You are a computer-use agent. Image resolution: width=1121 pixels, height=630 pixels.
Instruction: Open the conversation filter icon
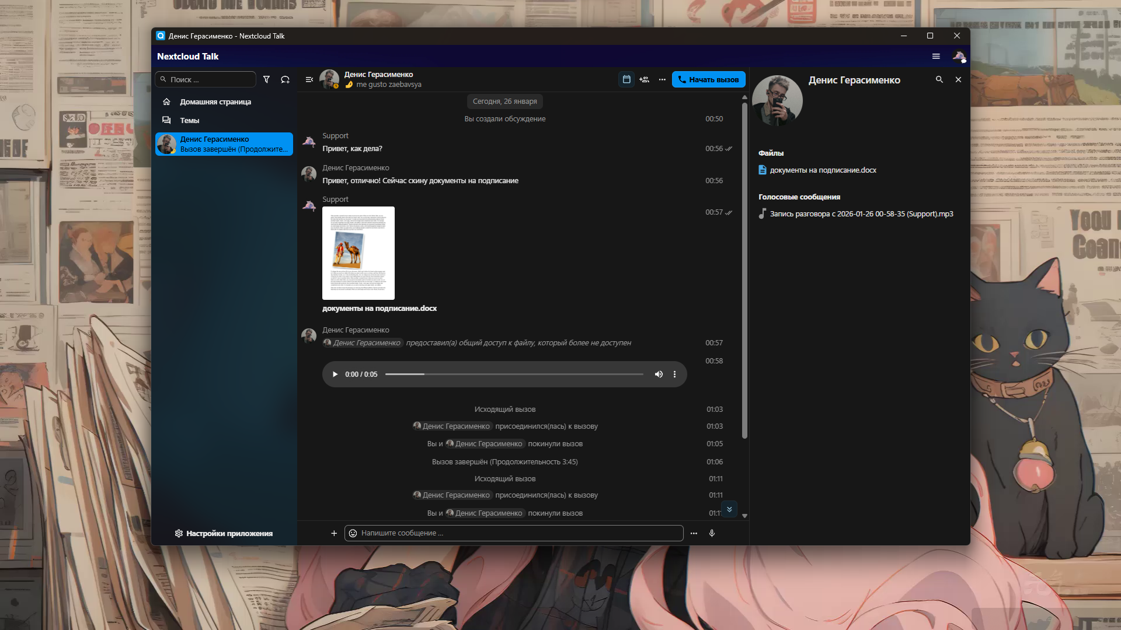point(267,79)
